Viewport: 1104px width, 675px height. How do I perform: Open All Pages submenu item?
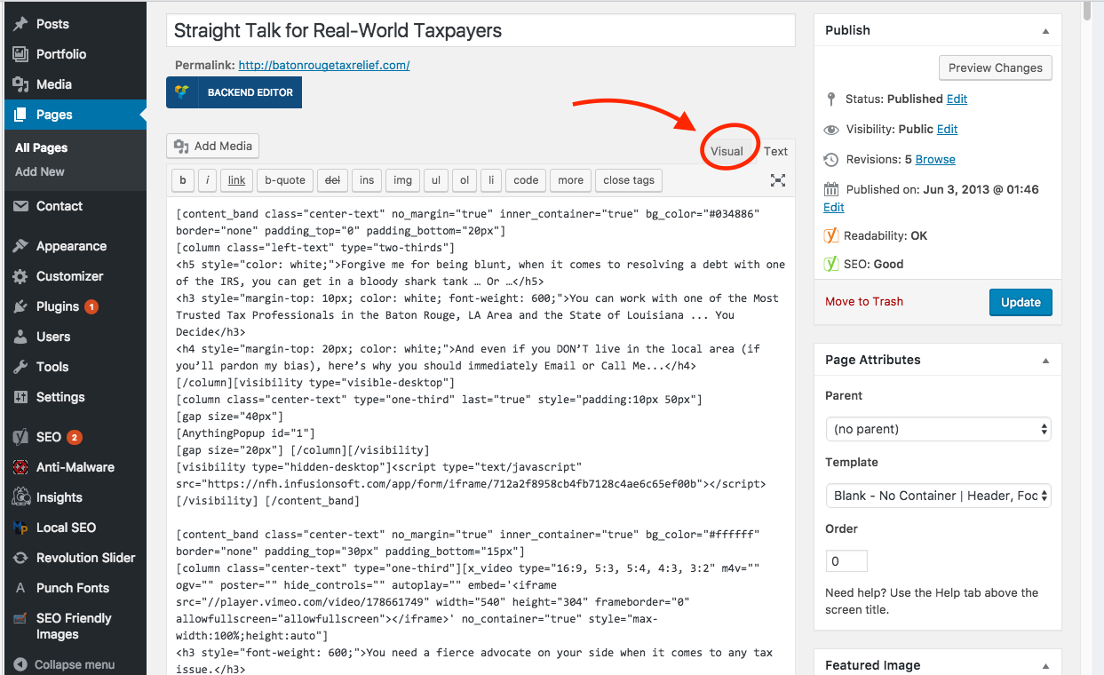tap(41, 147)
